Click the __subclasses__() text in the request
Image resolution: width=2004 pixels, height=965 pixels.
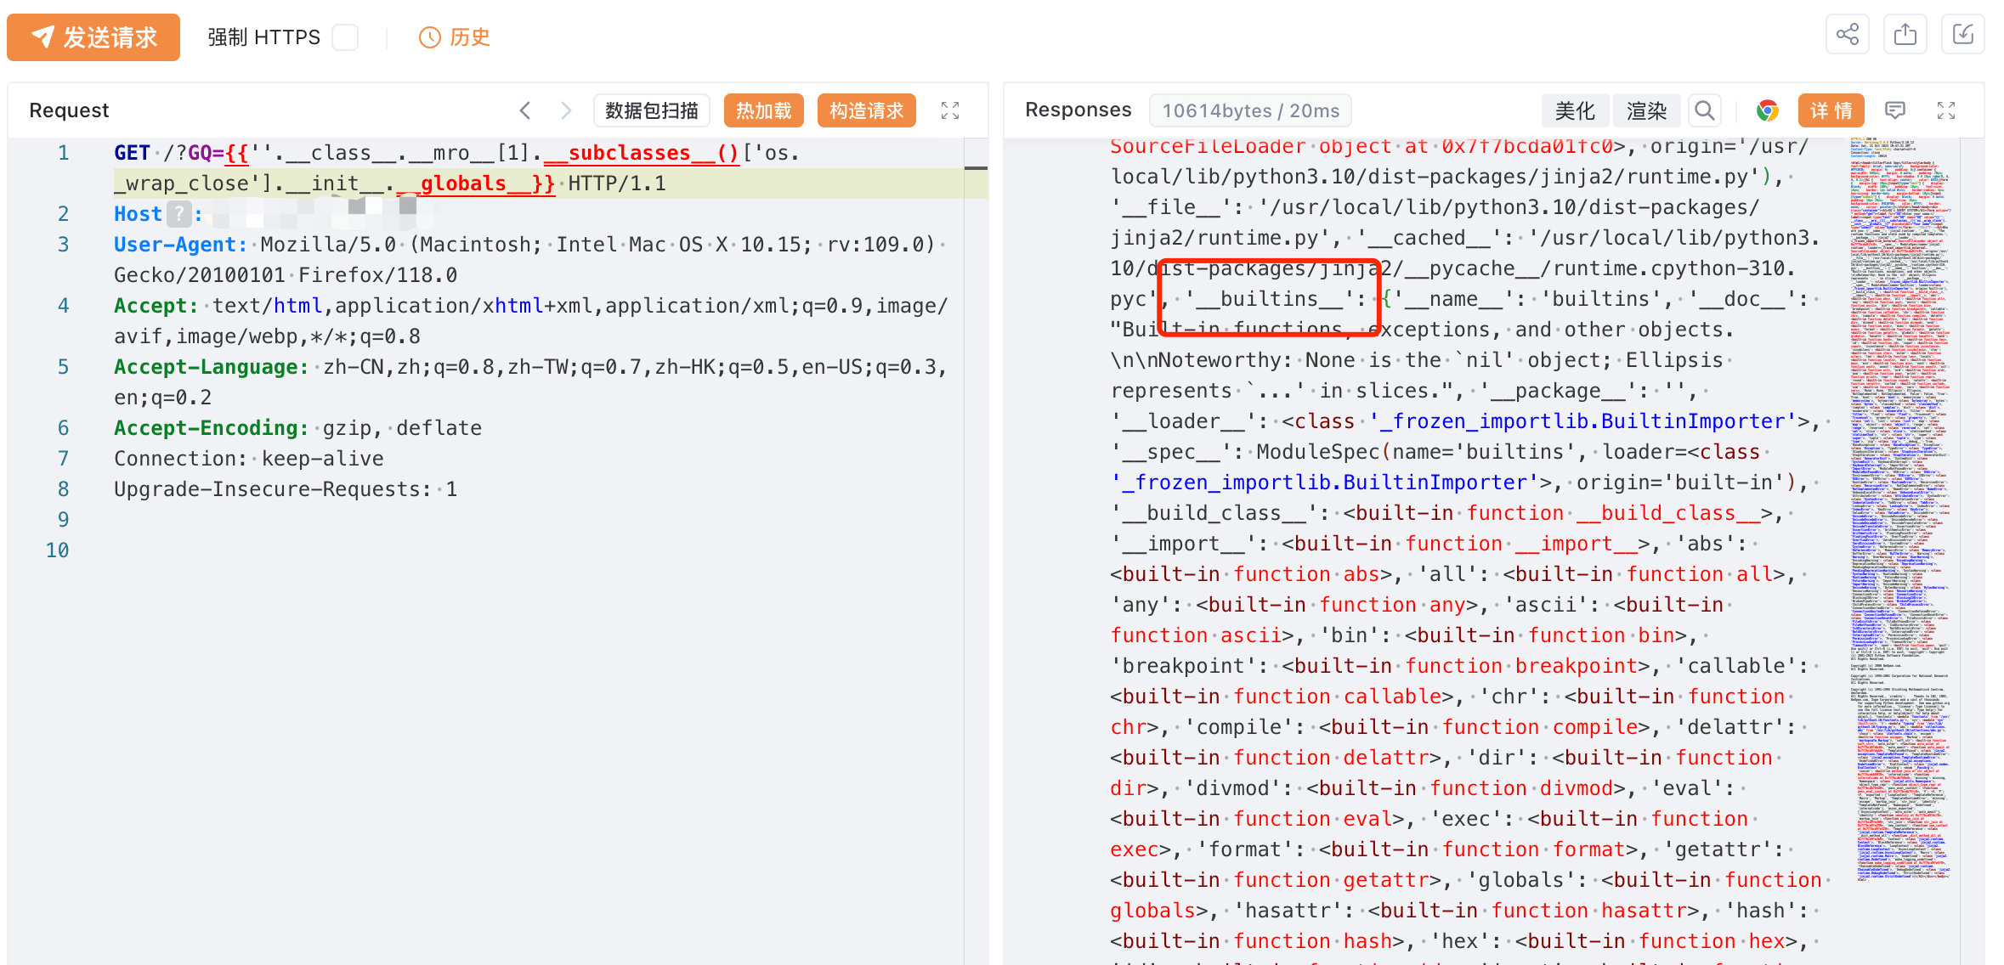[x=642, y=153]
